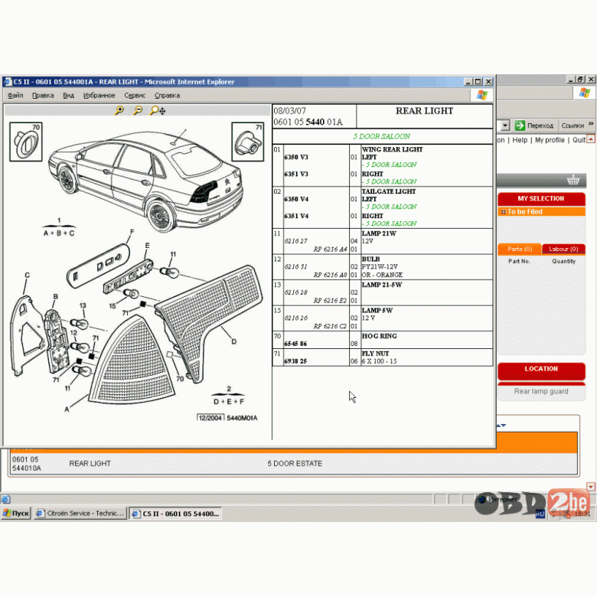Click part number 6216 27
This screenshot has height=597, width=597.
[x=296, y=241]
